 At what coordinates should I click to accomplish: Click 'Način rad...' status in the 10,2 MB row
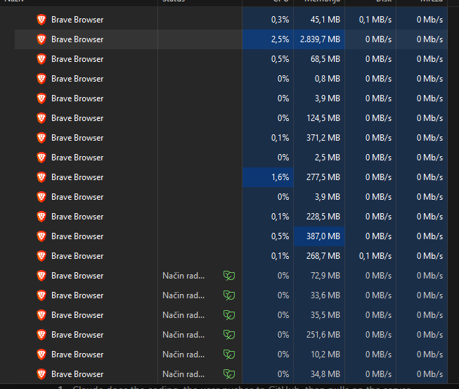click(x=183, y=354)
